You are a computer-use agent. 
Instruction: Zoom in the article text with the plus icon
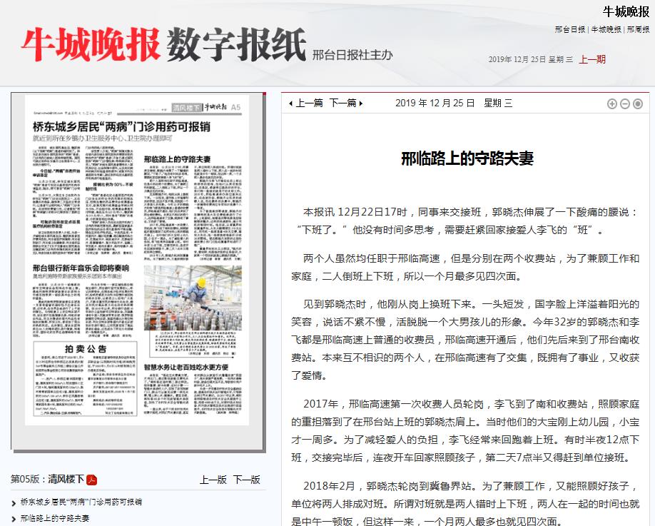(x=611, y=103)
